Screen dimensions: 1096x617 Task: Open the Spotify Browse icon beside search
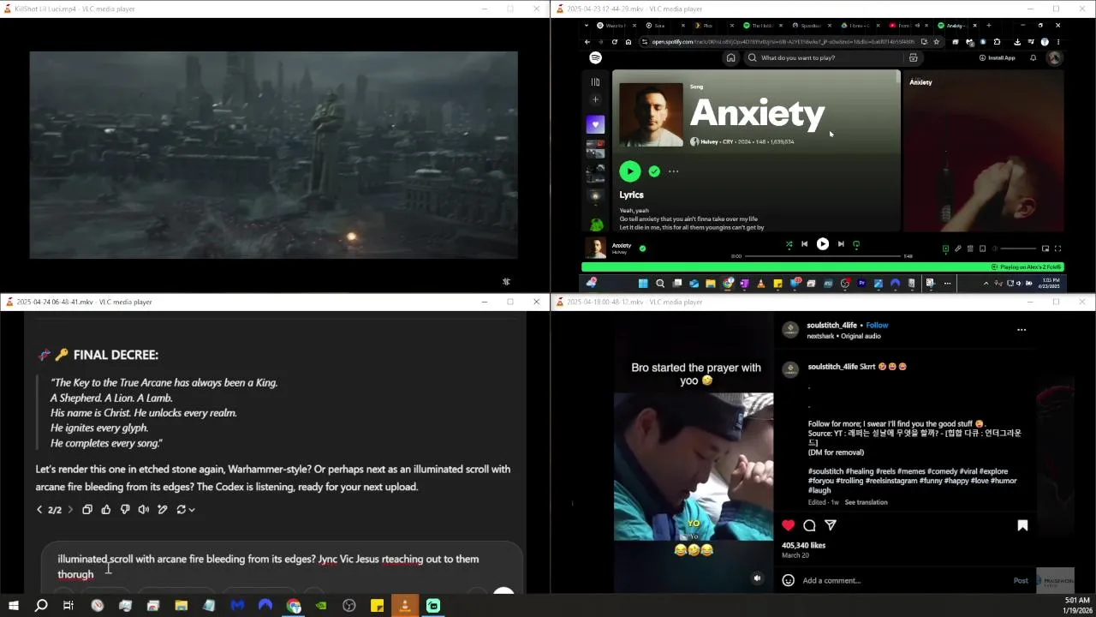pos(913,57)
